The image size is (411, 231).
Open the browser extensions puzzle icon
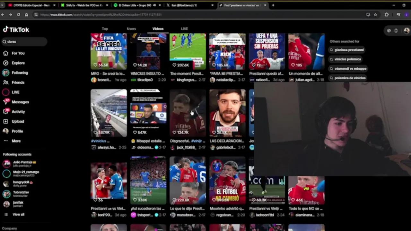click(x=387, y=14)
